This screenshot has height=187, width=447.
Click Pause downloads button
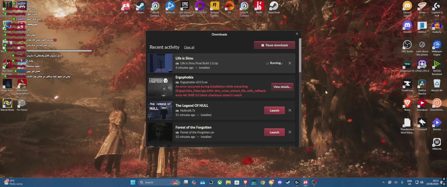275,45
